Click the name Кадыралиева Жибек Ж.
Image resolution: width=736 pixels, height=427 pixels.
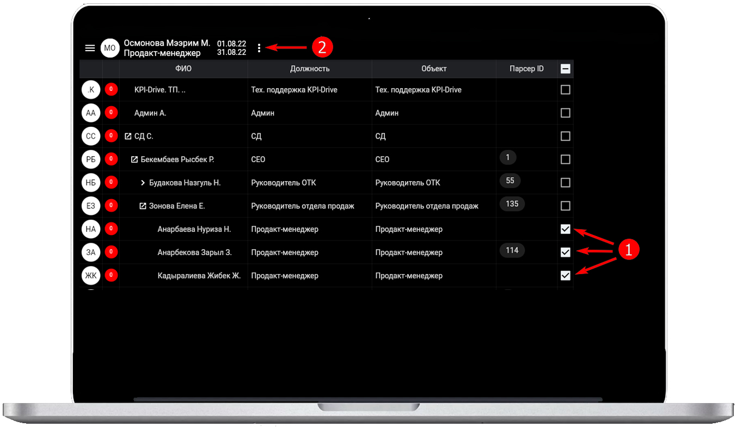pos(199,276)
